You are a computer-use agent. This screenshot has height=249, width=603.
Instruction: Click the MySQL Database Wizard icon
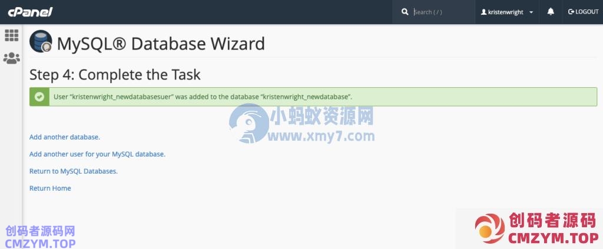pyautogui.click(x=41, y=41)
